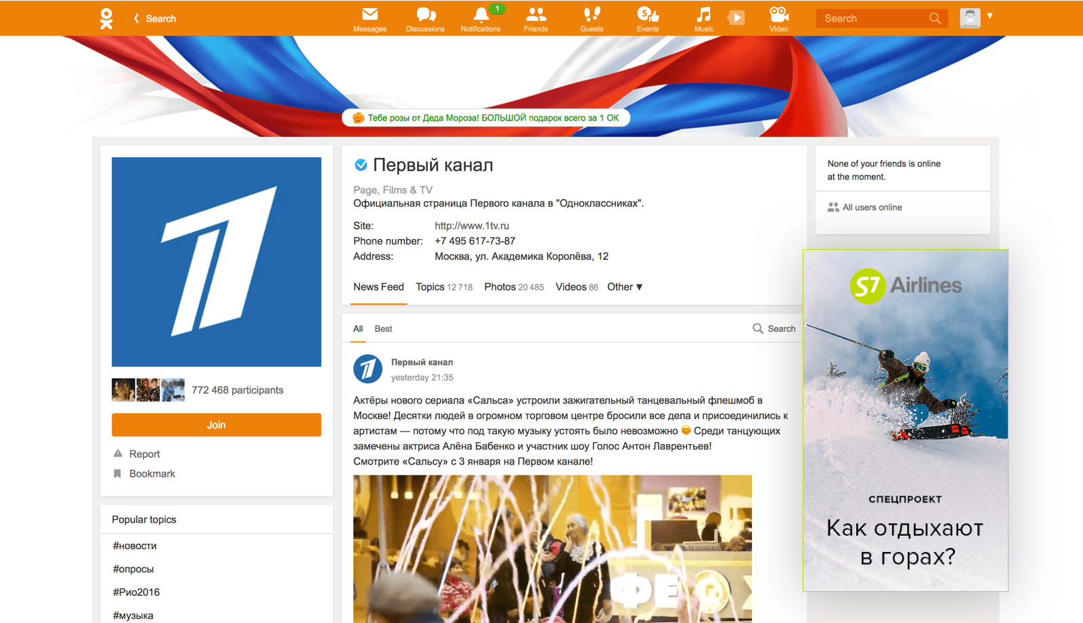This screenshot has width=1083, height=623.
Task: Bookmark this group
Action: [x=144, y=473]
